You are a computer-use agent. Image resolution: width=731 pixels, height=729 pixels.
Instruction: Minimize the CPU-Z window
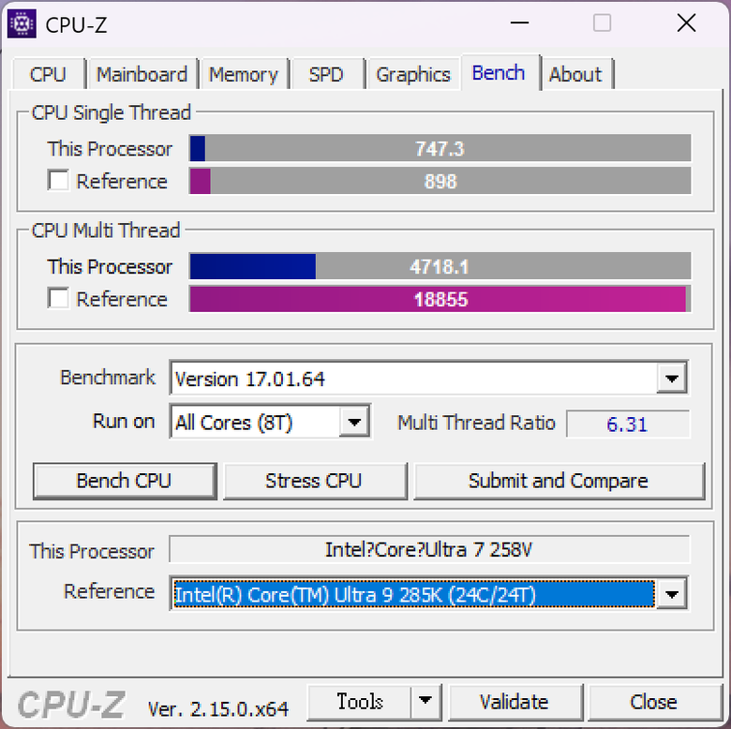tap(519, 22)
